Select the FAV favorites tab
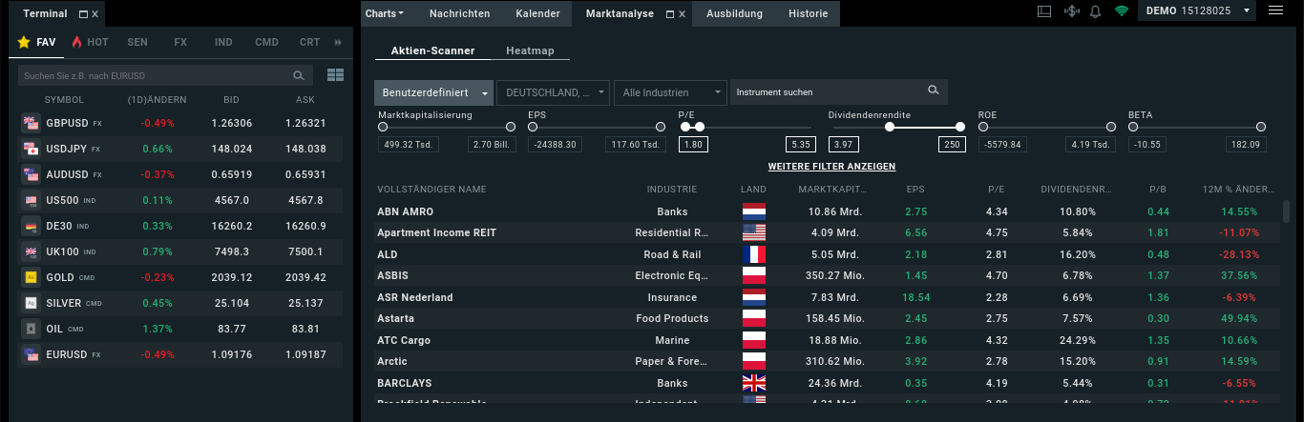Viewport: 1304px width, 422px height. pyautogui.click(x=37, y=43)
